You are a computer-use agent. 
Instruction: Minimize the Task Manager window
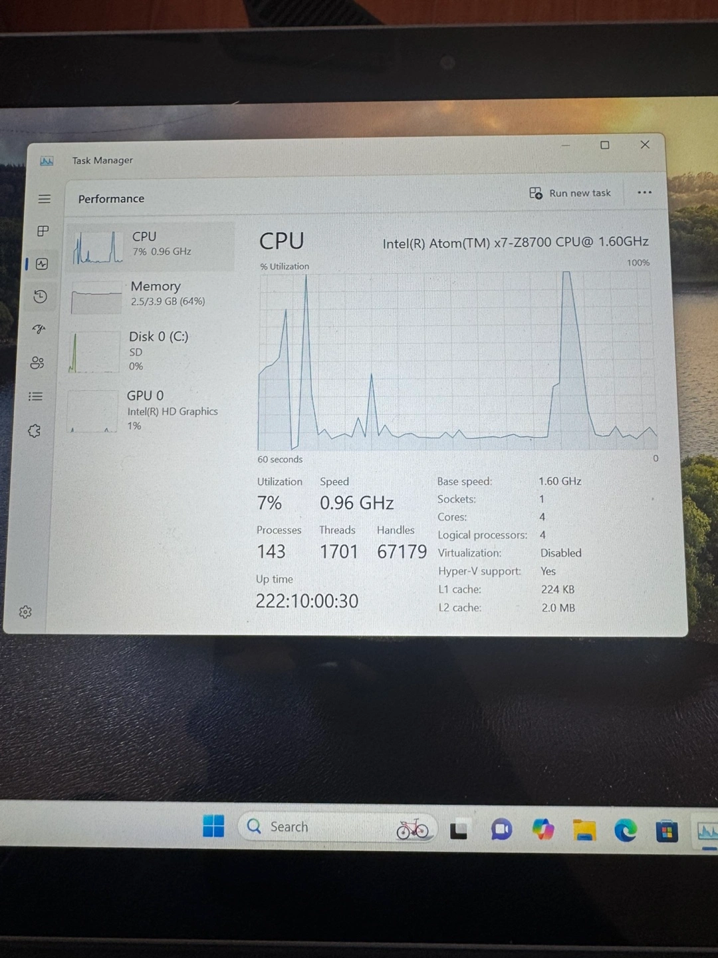[x=566, y=145]
